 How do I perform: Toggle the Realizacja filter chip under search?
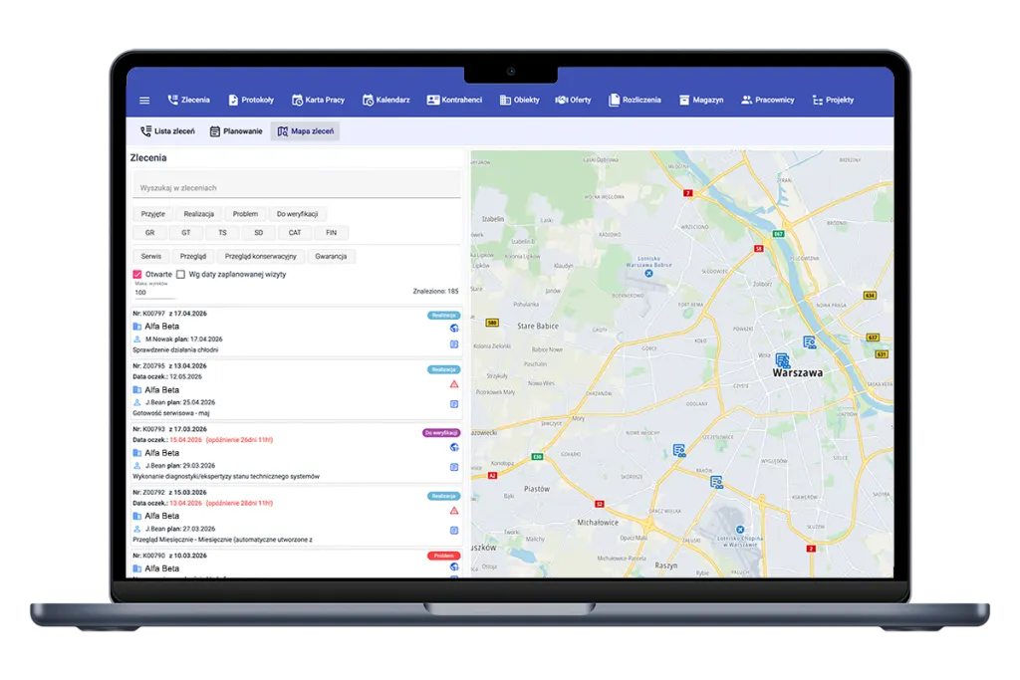pyautogui.click(x=199, y=214)
